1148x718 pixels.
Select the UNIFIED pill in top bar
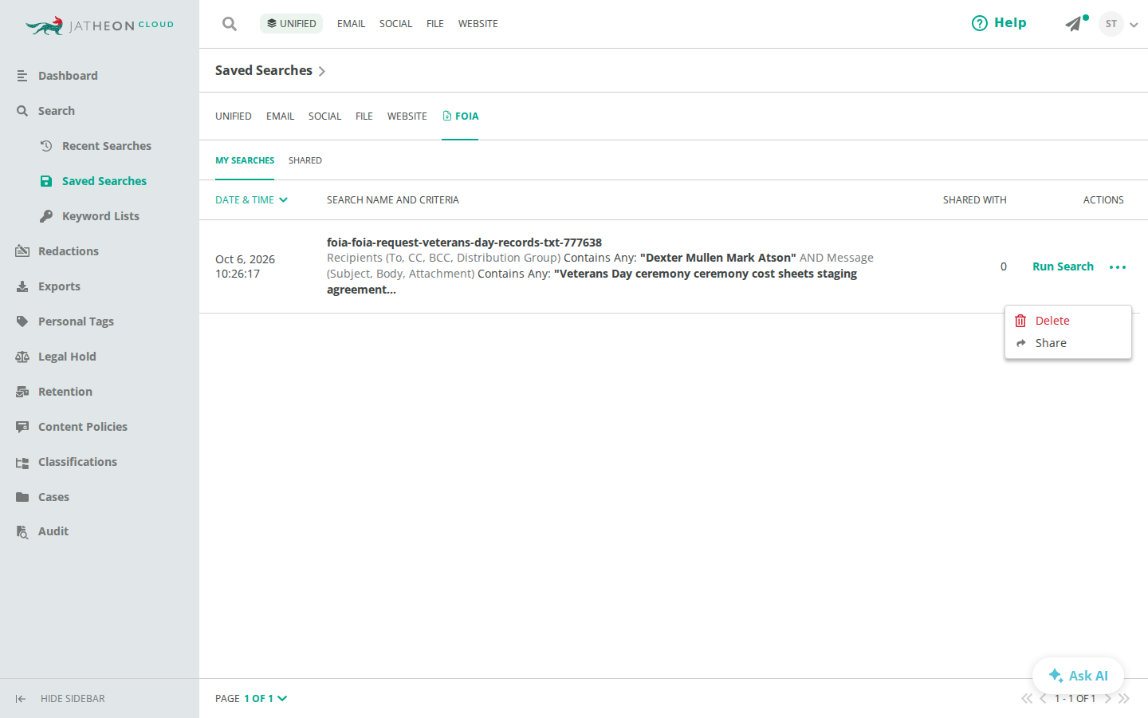(x=291, y=24)
